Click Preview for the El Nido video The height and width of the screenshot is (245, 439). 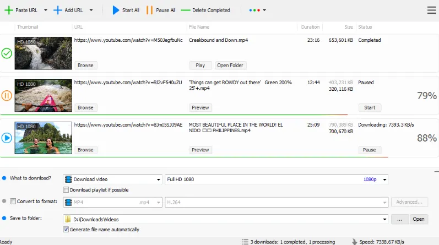(200, 150)
